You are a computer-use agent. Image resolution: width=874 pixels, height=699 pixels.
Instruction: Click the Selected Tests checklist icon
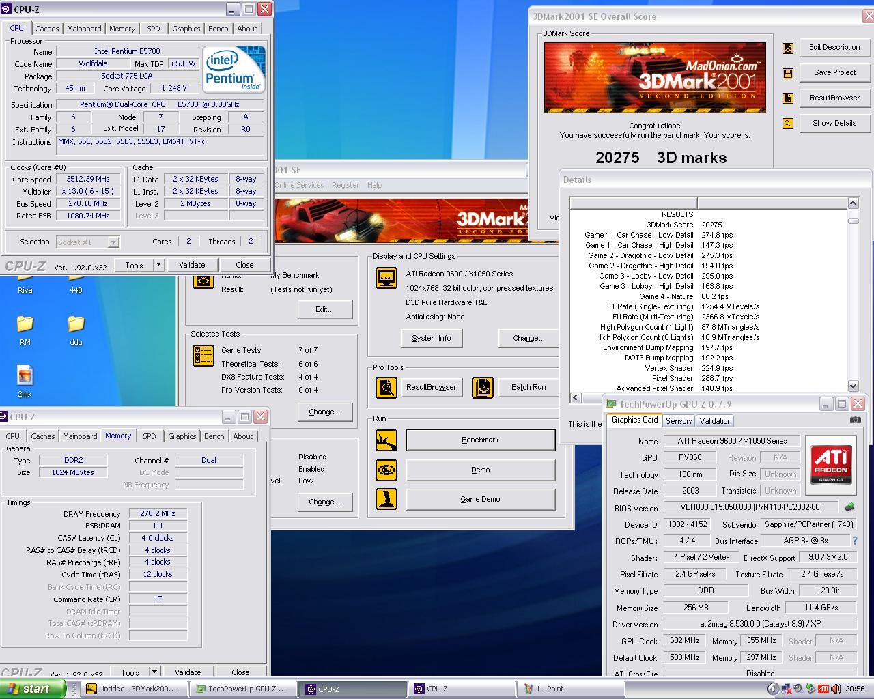coord(203,355)
